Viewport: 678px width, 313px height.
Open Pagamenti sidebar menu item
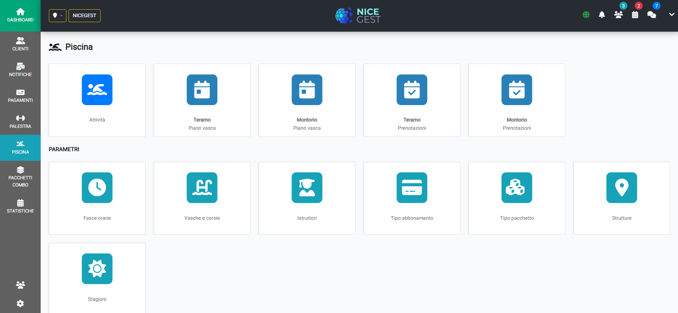tap(20, 96)
